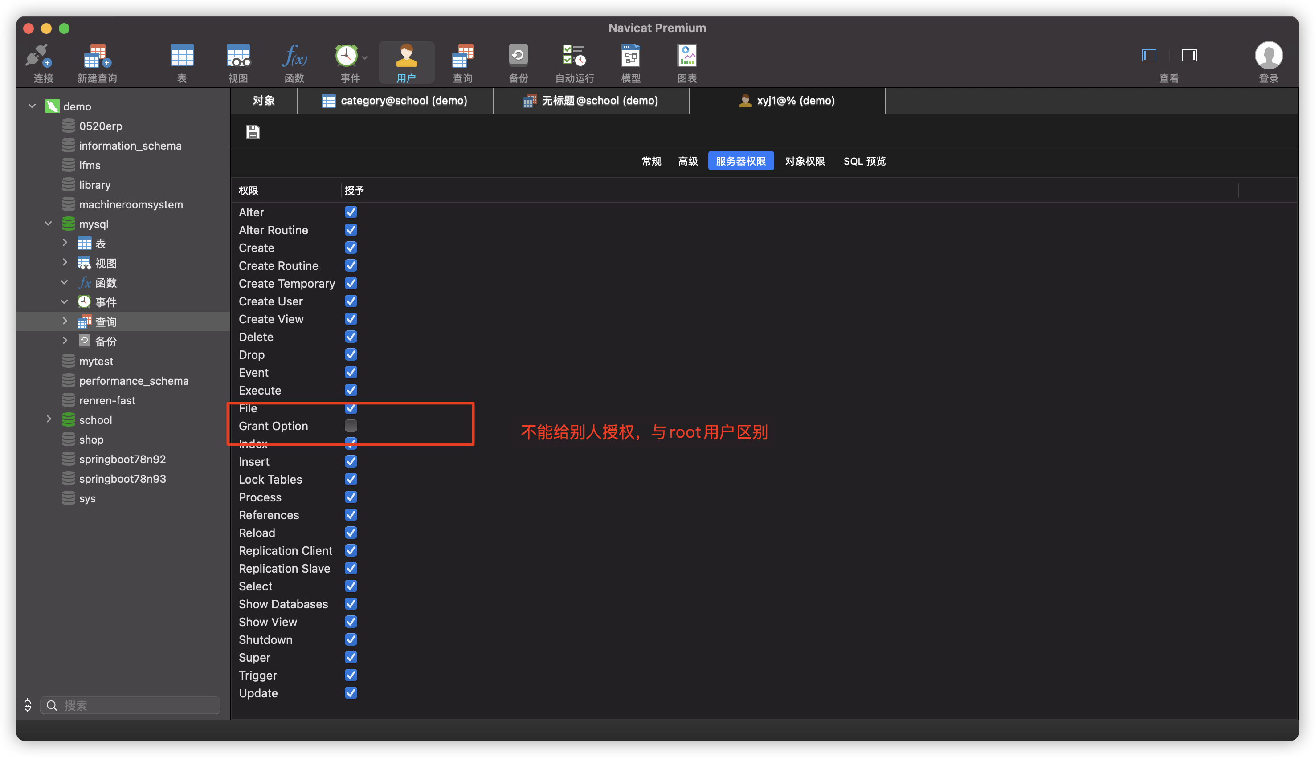The image size is (1315, 757).
Task: Switch to the SQL 预览 tab
Action: (x=864, y=161)
